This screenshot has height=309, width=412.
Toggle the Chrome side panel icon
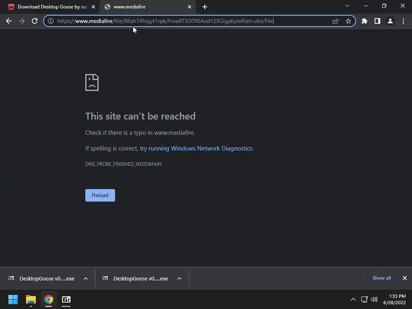pyautogui.click(x=377, y=21)
